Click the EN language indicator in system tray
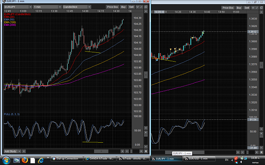This screenshot has width=265, height=165. click(x=226, y=160)
